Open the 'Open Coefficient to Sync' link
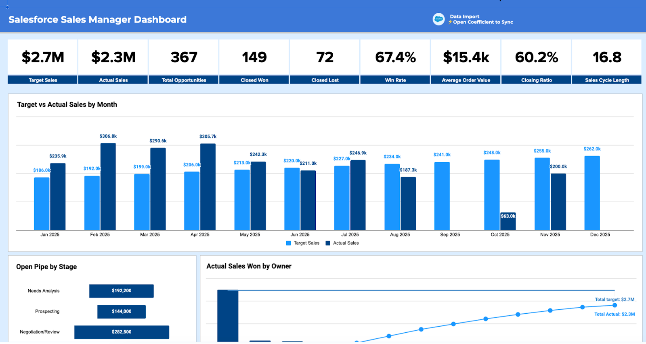This screenshot has height=344, width=646. [x=483, y=22]
